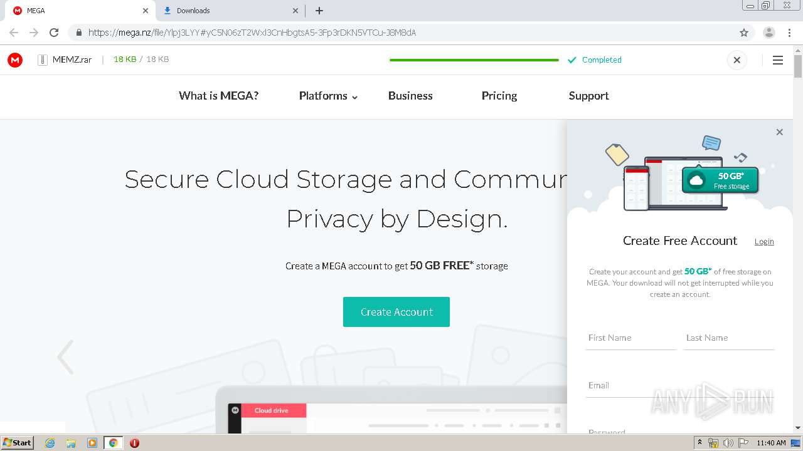Open the Chrome profile avatar
This screenshot has width=803, height=451.
point(769,33)
